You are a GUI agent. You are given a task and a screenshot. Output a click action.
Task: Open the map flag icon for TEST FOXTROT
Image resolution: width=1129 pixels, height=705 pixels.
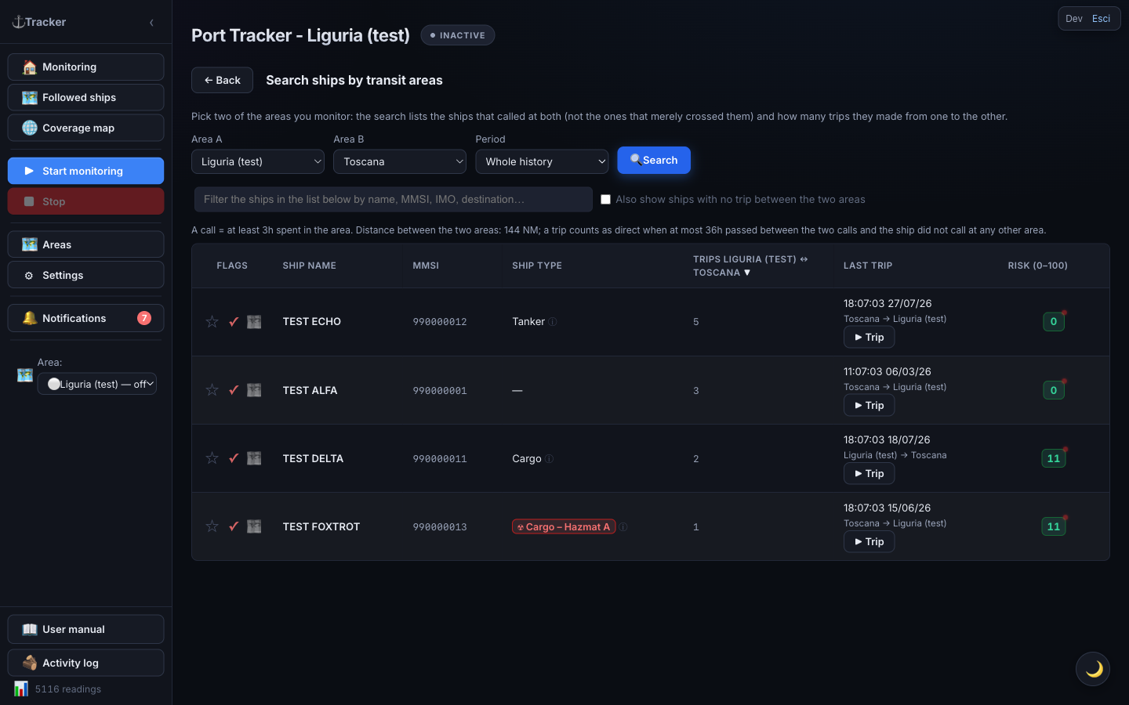point(254,526)
